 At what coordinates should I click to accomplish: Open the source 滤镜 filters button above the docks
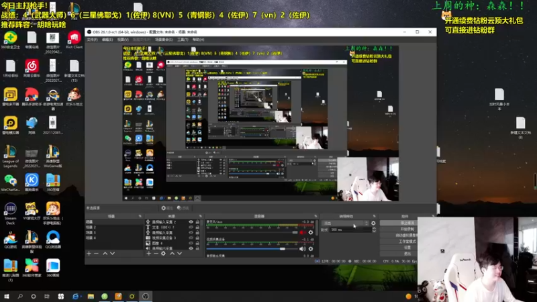(183, 208)
